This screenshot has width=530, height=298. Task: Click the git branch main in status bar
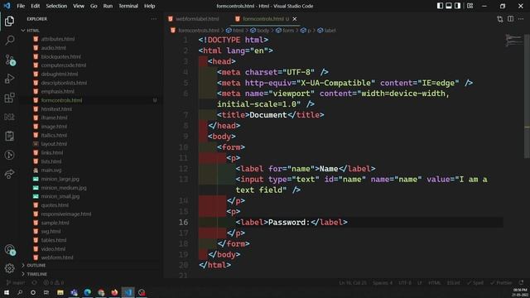(16, 282)
